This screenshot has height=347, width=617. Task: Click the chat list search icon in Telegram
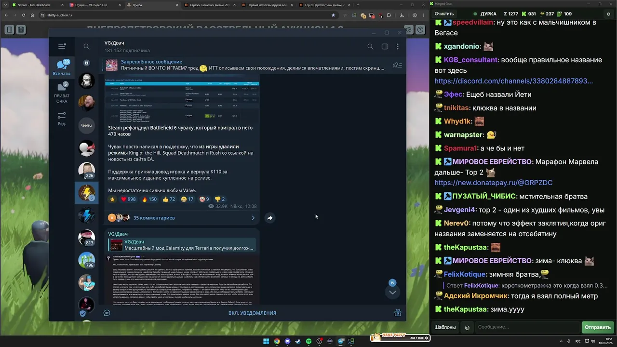click(x=86, y=47)
